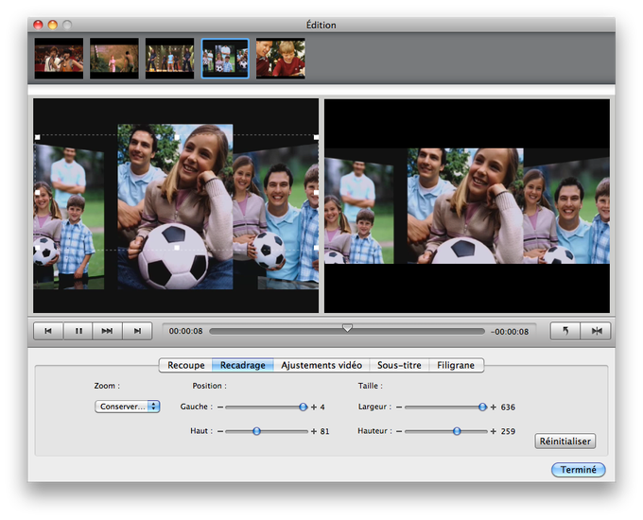Increase the Gauche position with its plus

[314, 407]
